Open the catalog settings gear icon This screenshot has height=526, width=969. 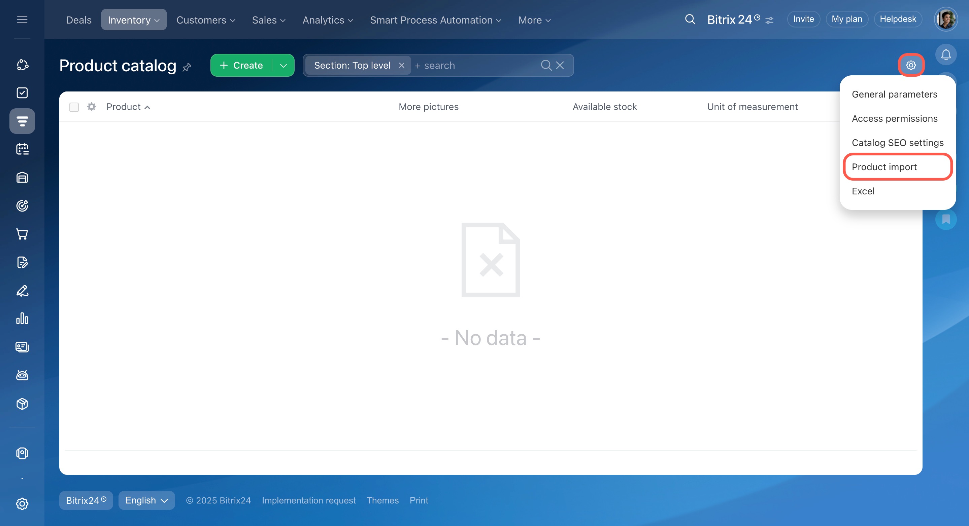[910, 65]
